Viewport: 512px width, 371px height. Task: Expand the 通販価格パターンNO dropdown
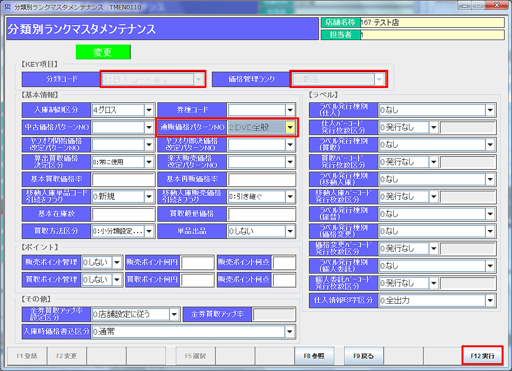[290, 127]
